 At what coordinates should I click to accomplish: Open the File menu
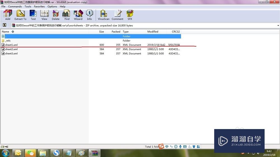[3, 6]
